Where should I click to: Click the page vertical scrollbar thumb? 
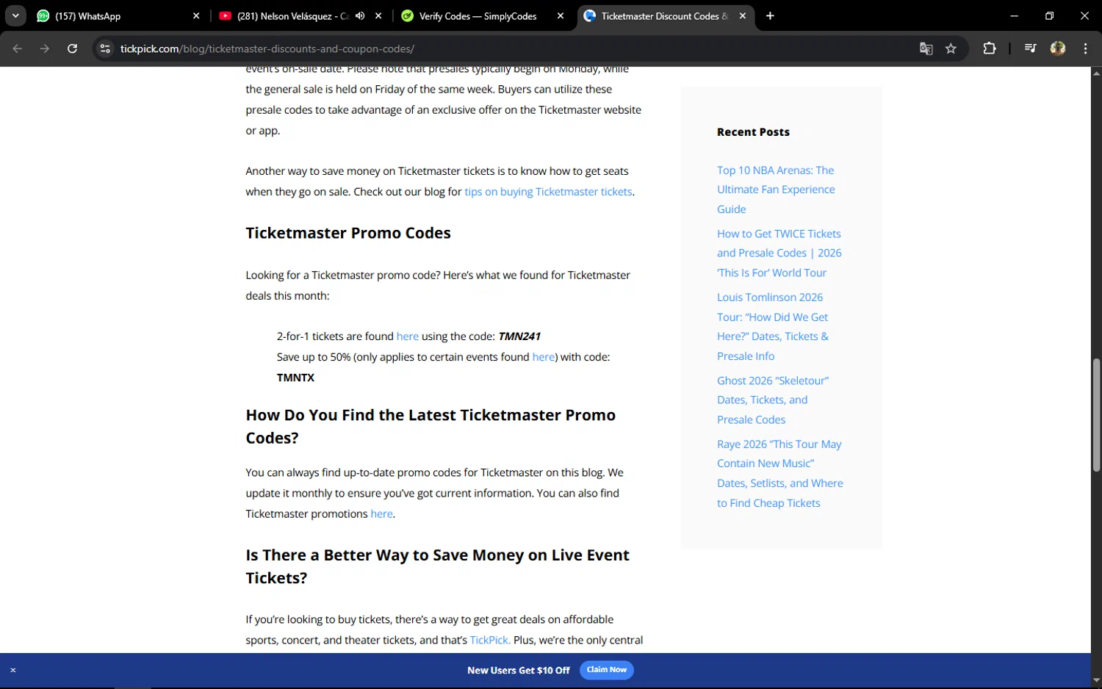click(x=1096, y=415)
